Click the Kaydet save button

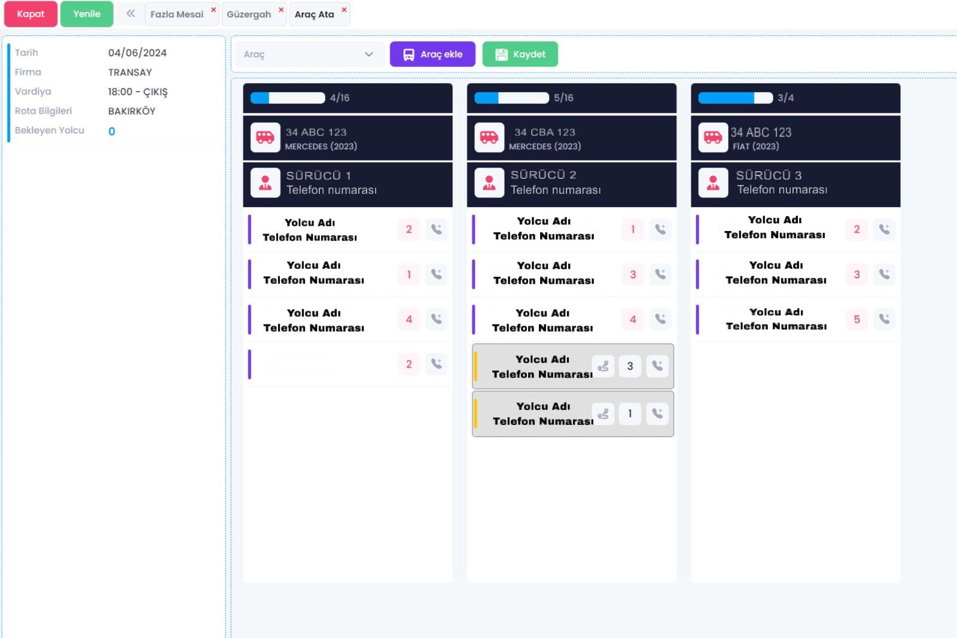[x=520, y=54]
